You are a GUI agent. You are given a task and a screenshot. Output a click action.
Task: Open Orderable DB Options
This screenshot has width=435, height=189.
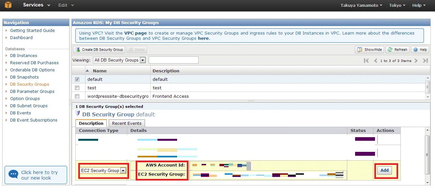tap(32, 70)
